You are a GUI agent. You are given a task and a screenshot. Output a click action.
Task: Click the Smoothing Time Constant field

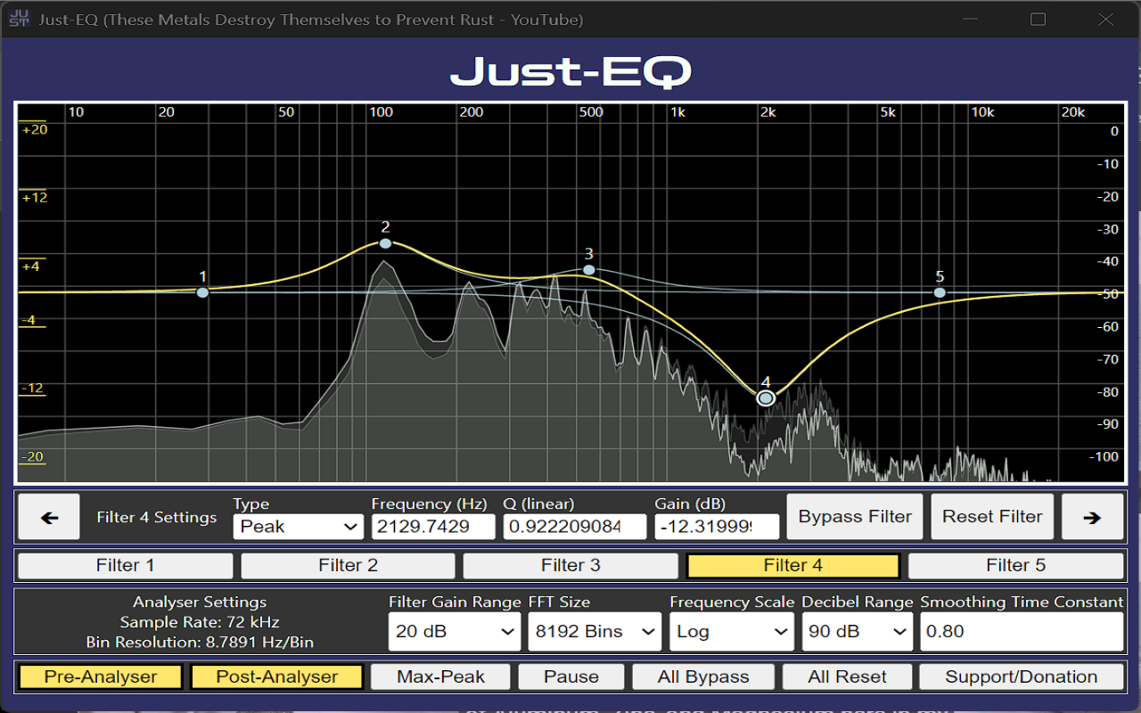click(1021, 631)
